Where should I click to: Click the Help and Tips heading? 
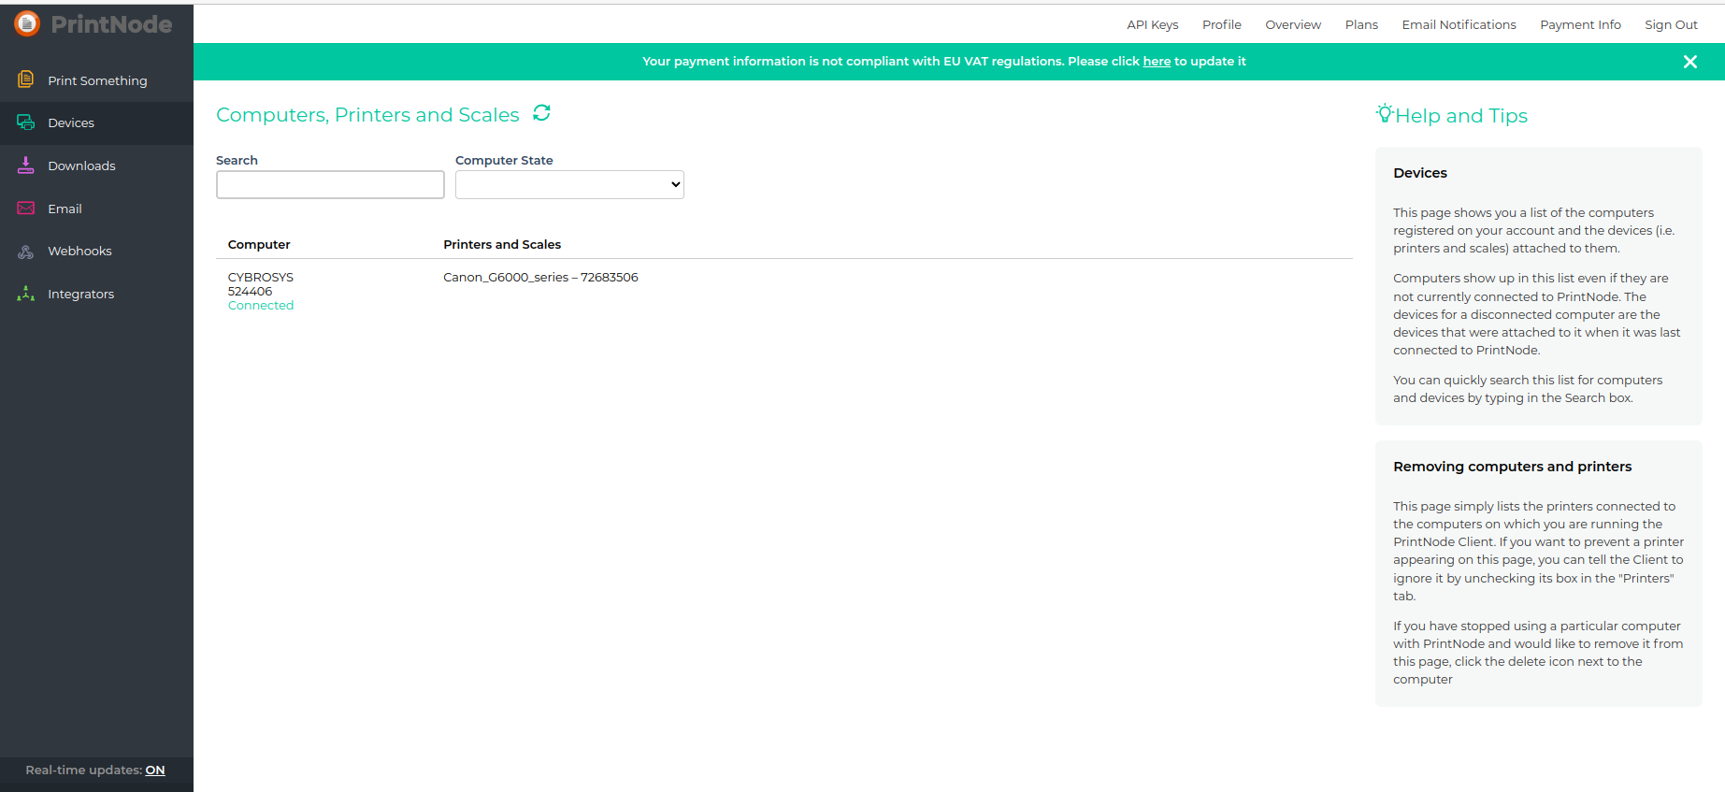point(1461,115)
